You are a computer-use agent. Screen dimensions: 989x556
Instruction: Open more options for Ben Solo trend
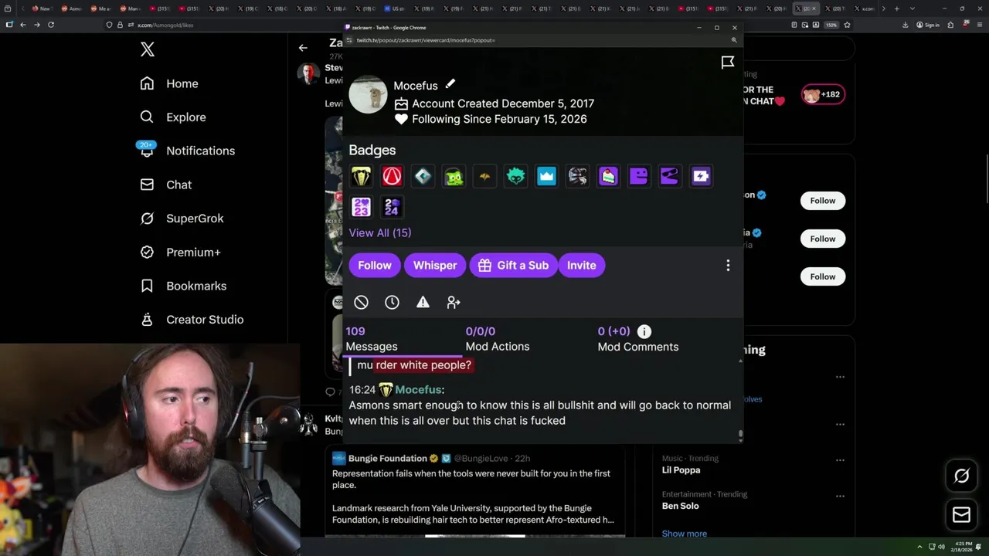point(840,496)
